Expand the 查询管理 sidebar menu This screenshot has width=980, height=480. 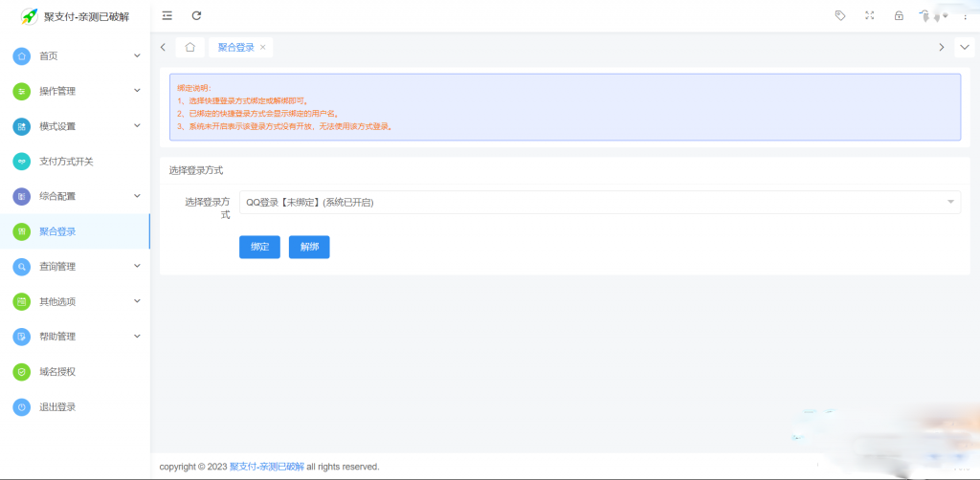point(75,267)
